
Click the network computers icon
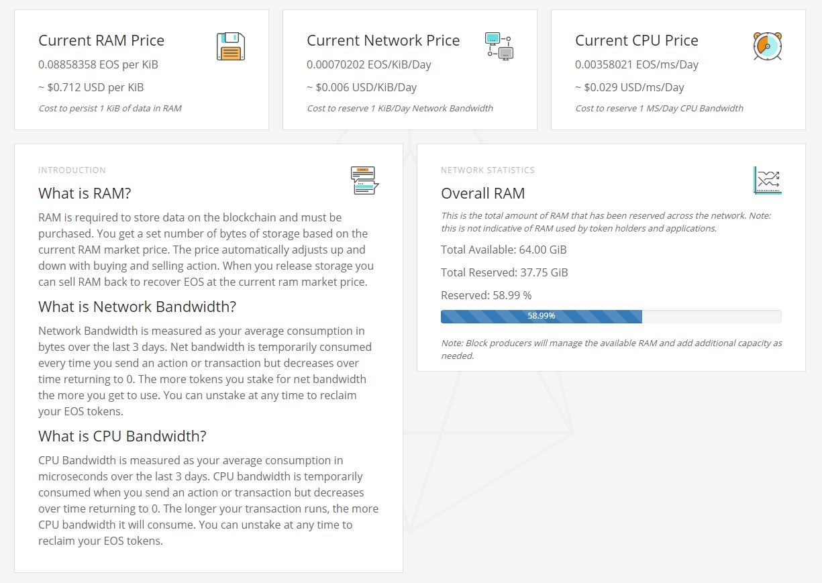(499, 46)
